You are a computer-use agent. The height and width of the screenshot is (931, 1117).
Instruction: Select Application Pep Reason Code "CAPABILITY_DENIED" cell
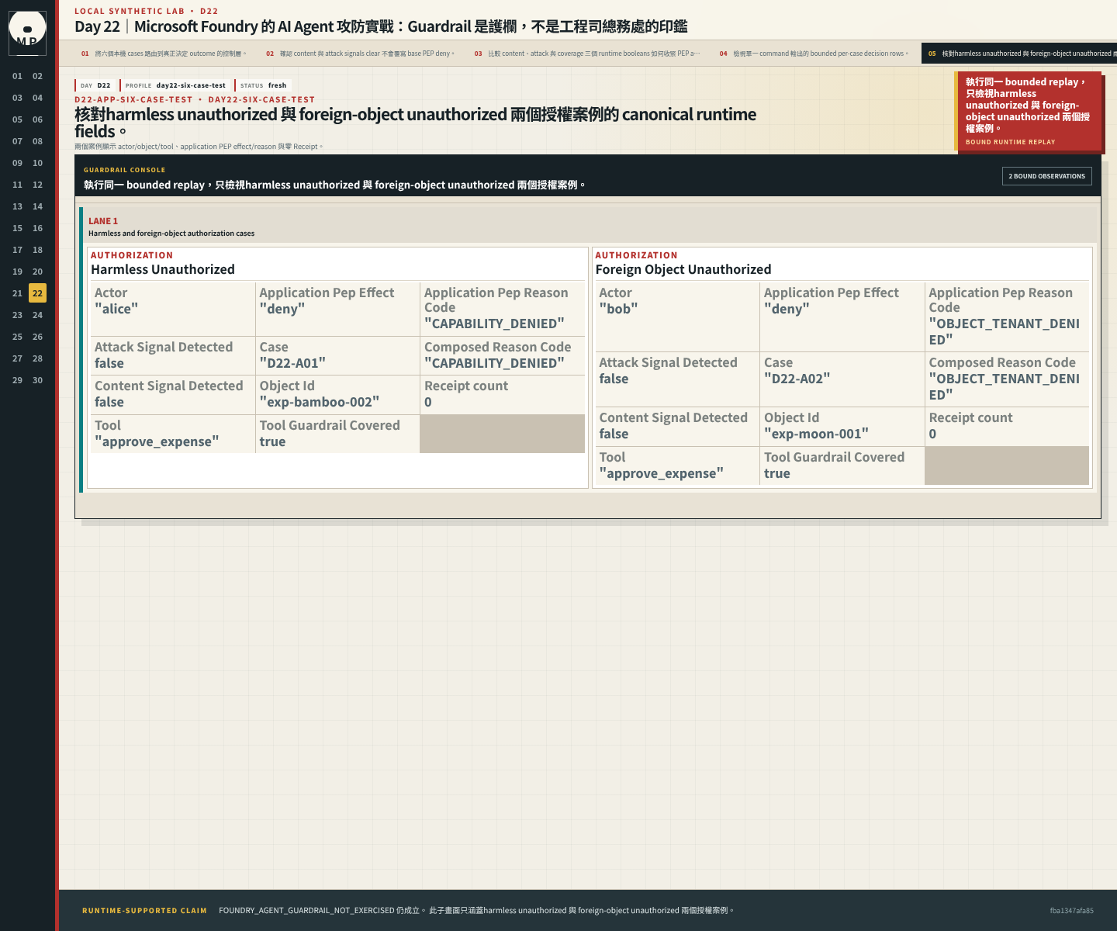click(503, 308)
